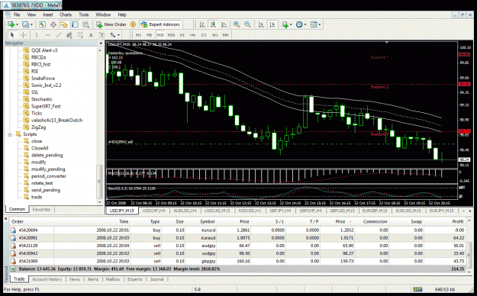Sort orders by Profit column header
This screenshot has height=296, width=477.
point(457,221)
